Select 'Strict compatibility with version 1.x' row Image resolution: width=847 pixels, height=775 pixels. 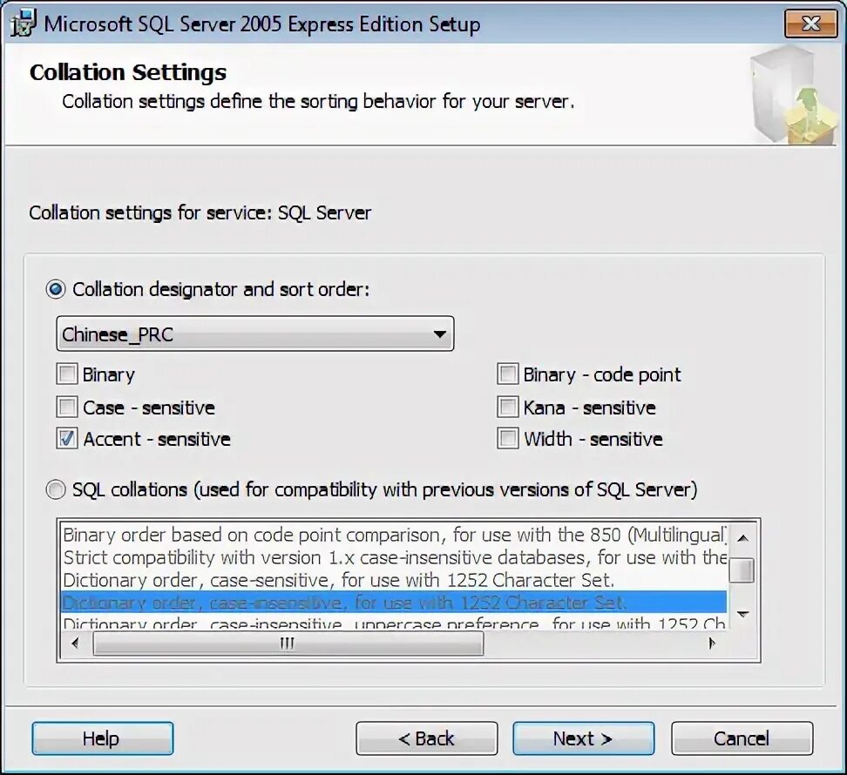pyautogui.click(x=394, y=557)
